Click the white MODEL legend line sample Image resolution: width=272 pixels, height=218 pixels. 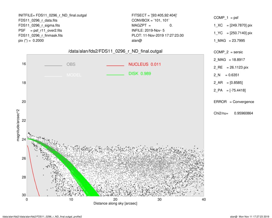(53, 76)
